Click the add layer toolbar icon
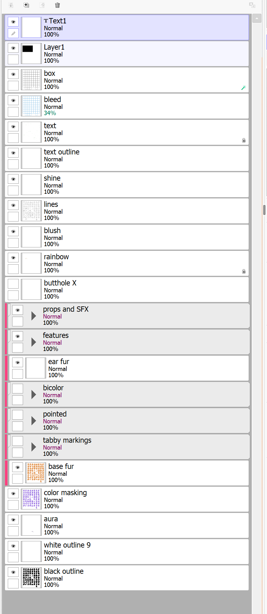The height and width of the screenshot is (614, 267). click(x=26, y=5)
